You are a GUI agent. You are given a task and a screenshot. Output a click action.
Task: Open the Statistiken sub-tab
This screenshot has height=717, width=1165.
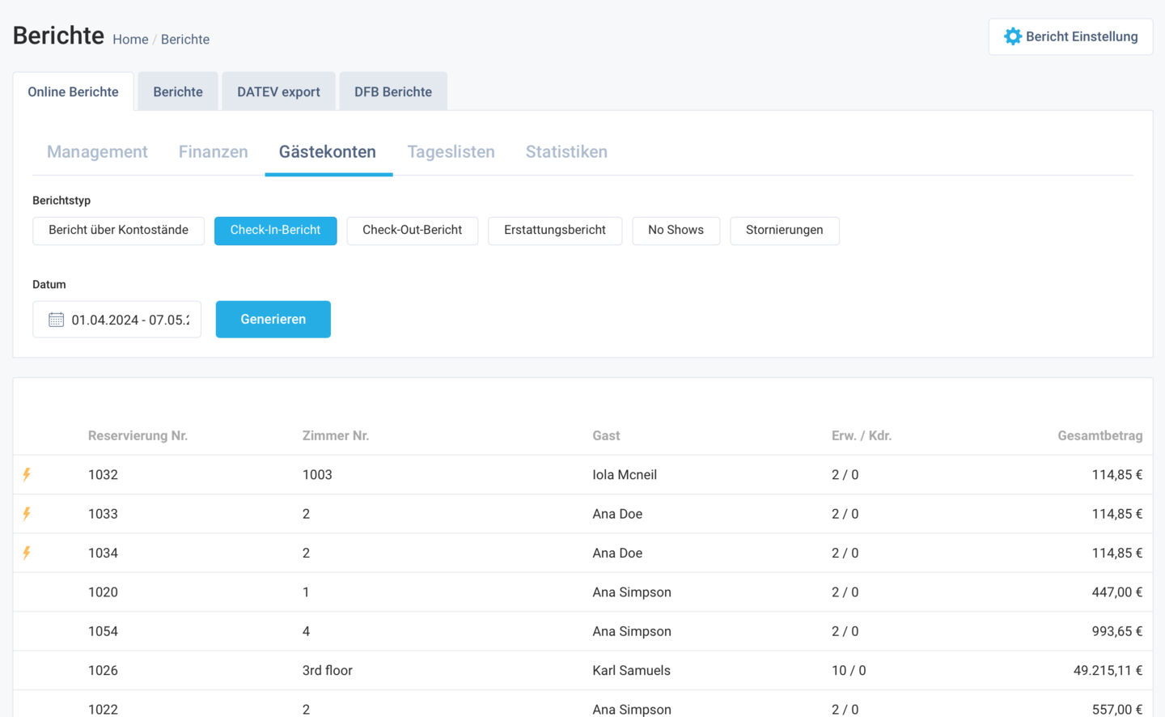[x=566, y=152]
